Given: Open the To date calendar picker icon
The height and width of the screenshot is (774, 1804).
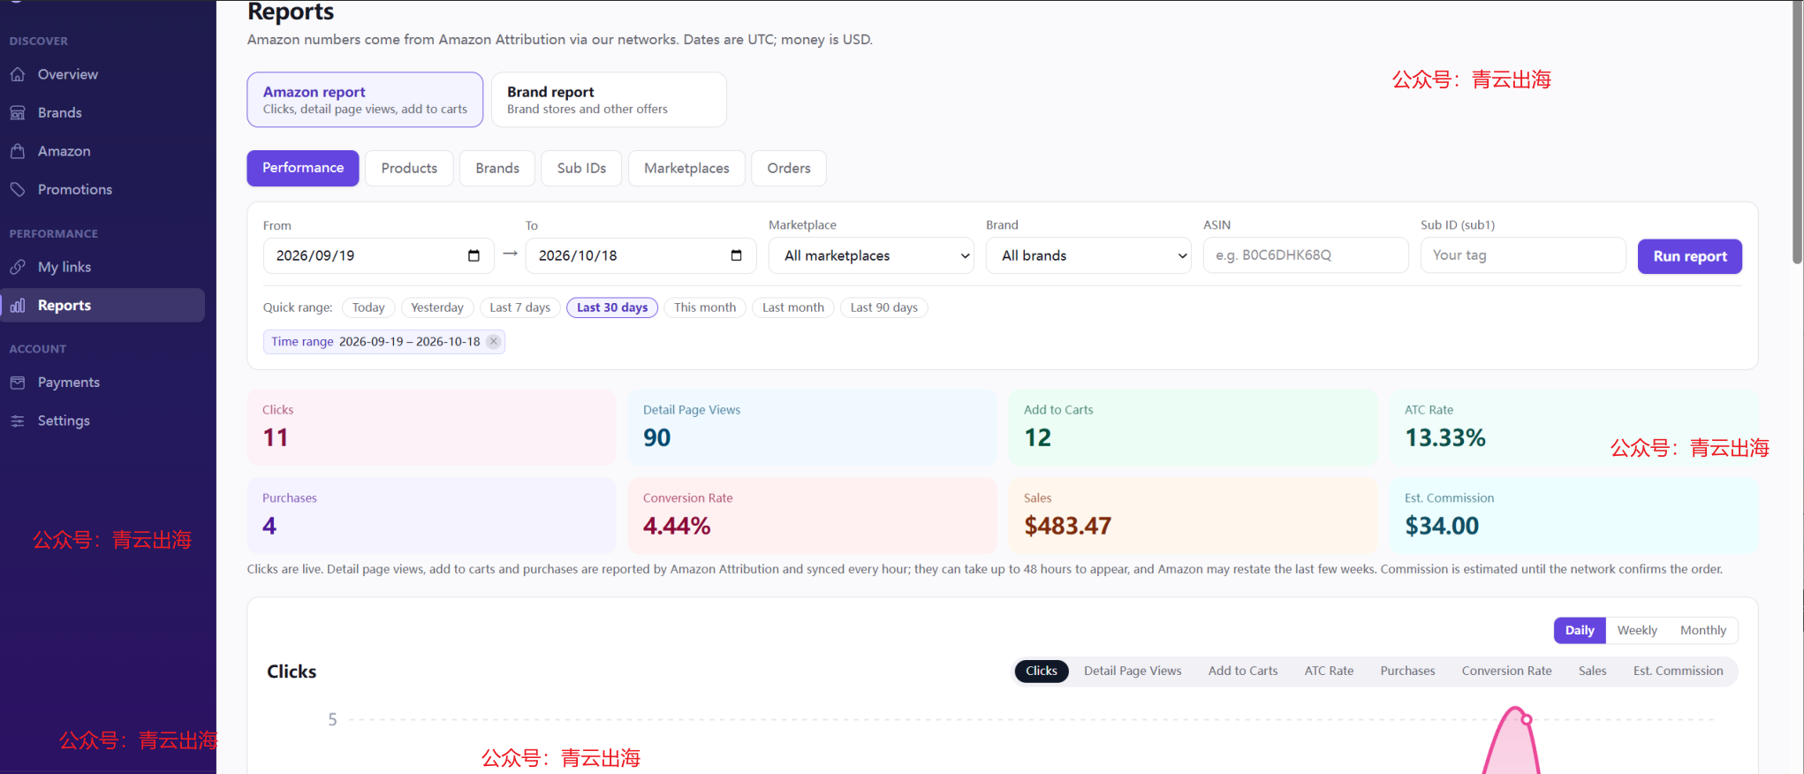Looking at the screenshot, I should (736, 255).
